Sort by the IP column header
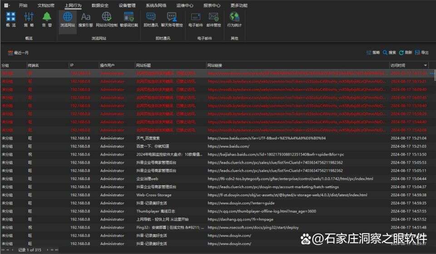The image size is (436, 254). tap(84, 65)
